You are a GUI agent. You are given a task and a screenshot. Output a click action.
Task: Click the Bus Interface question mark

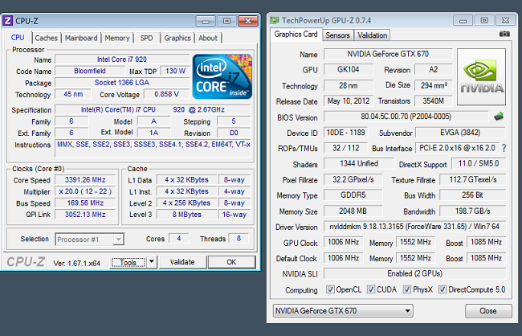pyautogui.click(x=504, y=148)
